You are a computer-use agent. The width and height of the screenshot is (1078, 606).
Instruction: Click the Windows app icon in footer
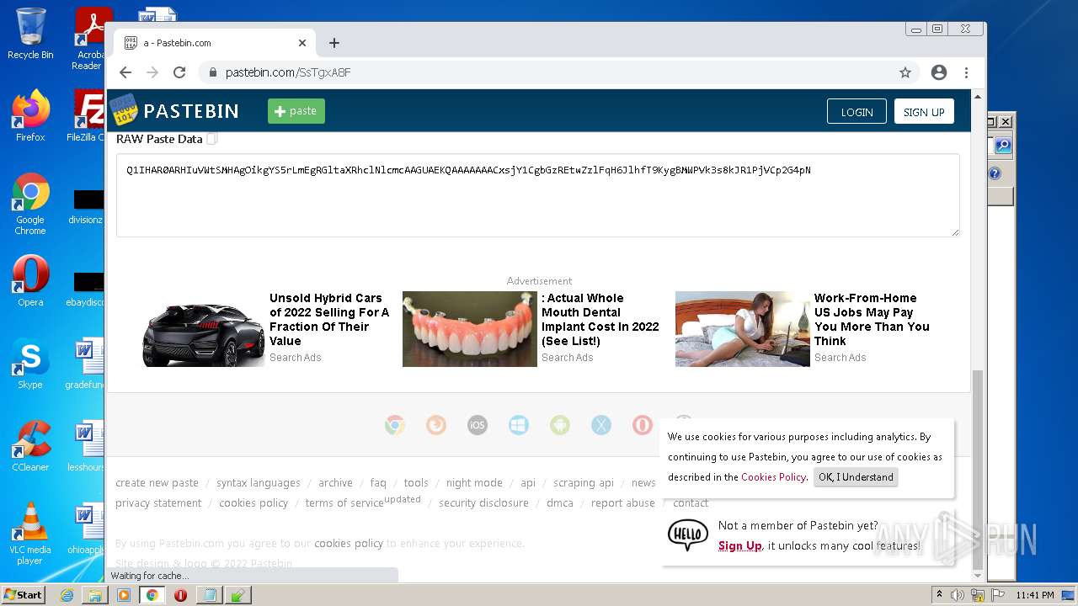coord(519,425)
